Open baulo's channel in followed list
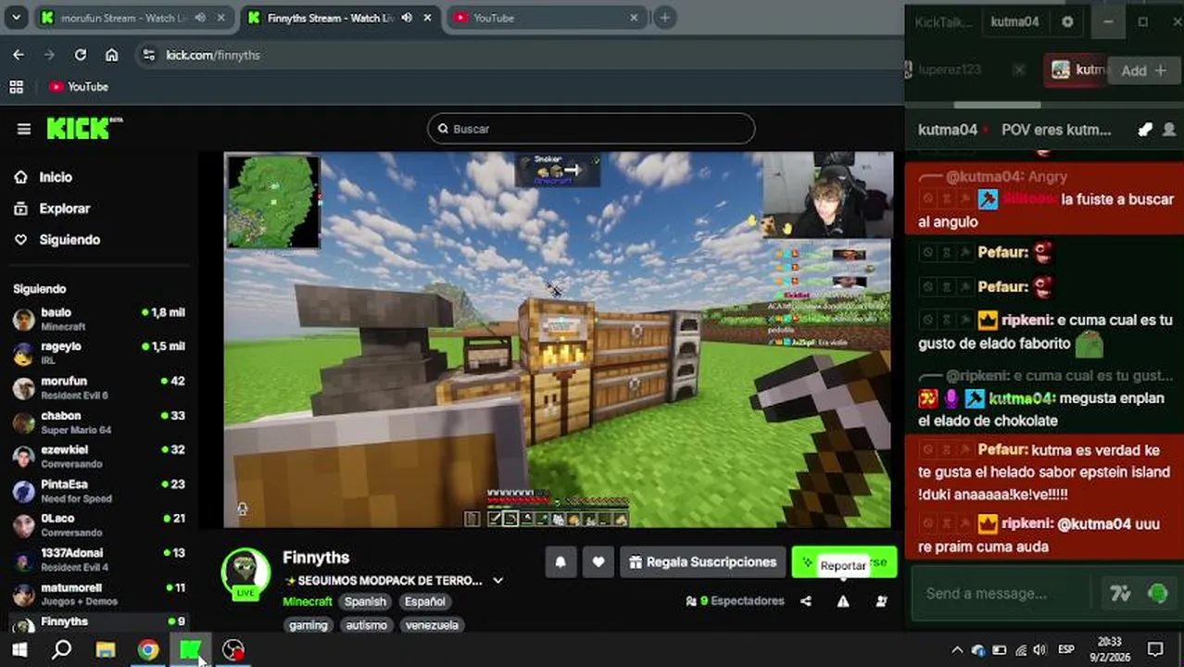This screenshot has width=1184, height=667. 99,320
